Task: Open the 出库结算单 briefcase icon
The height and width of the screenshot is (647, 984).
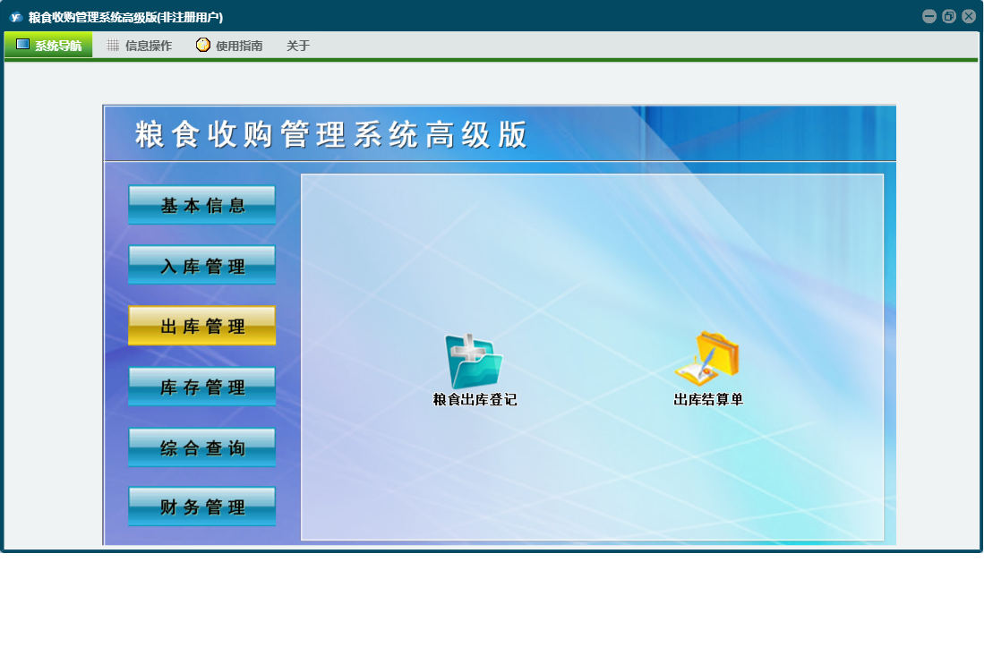Action: pyautogui.click(x=706, y=359)
